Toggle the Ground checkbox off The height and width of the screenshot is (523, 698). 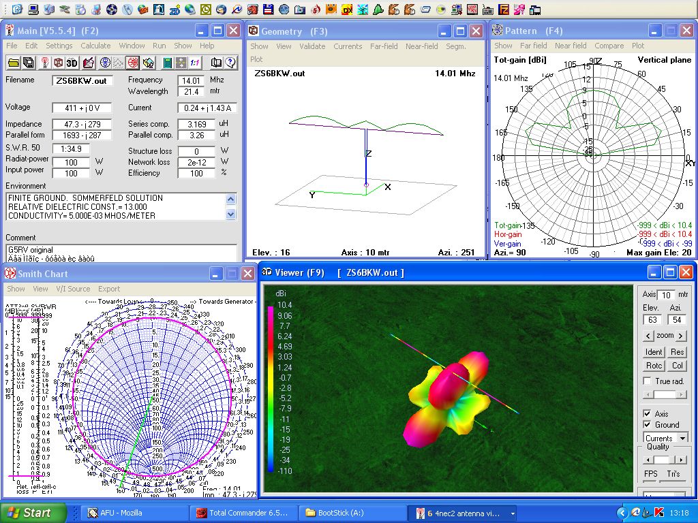[x=647, y=424]
